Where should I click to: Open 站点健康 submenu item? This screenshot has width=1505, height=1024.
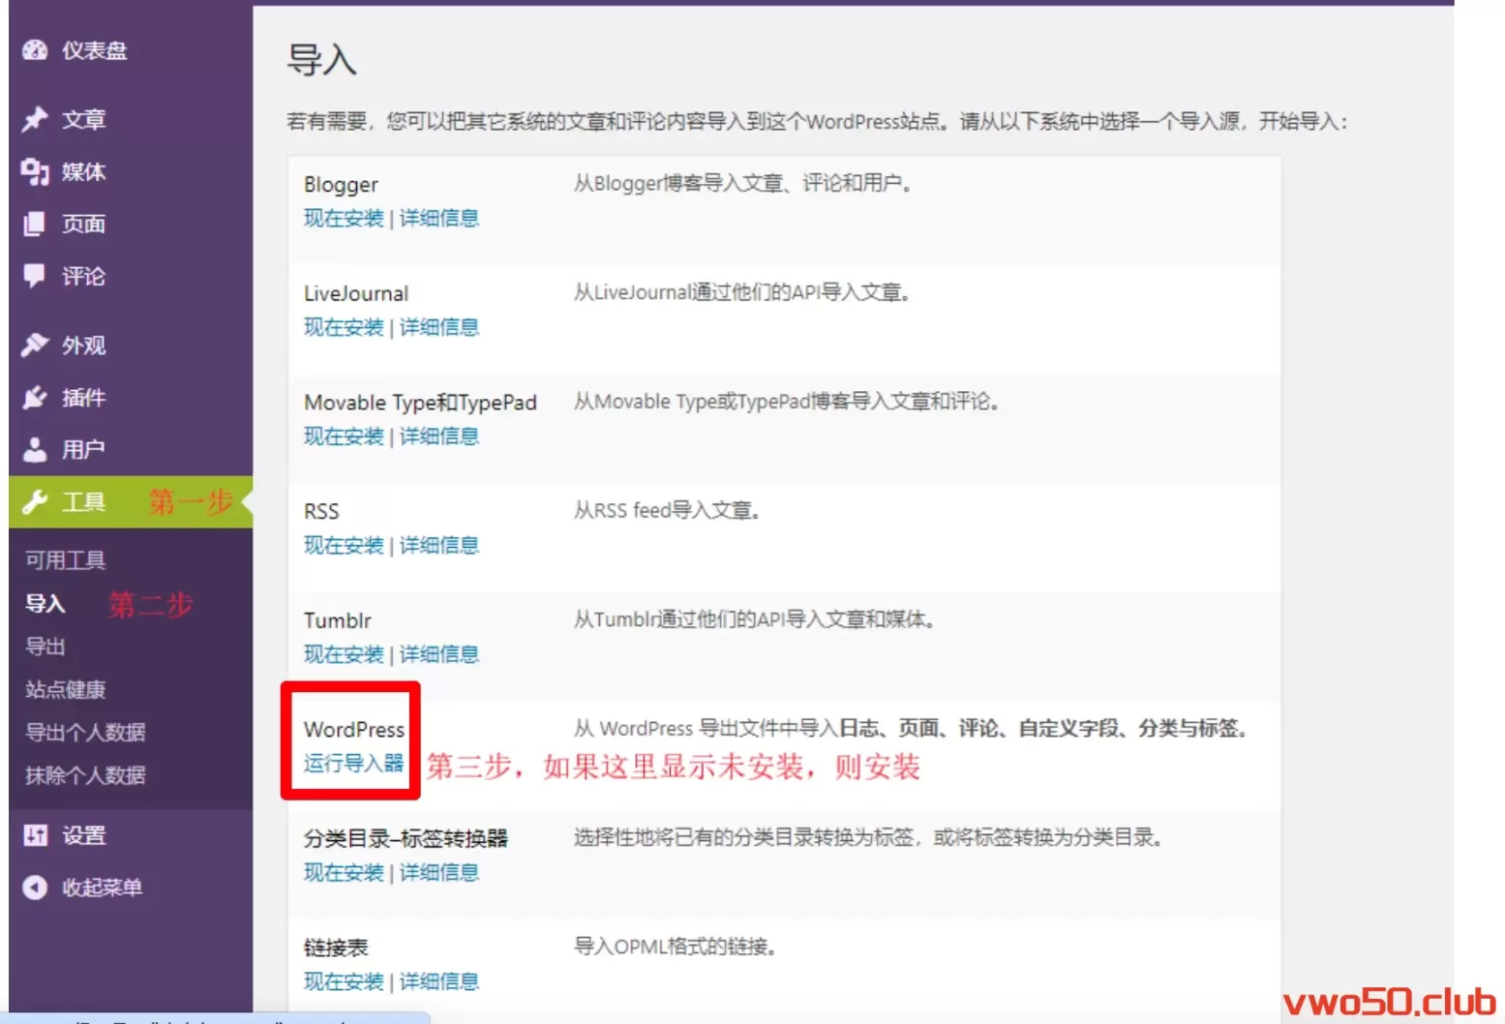point(65,689)
